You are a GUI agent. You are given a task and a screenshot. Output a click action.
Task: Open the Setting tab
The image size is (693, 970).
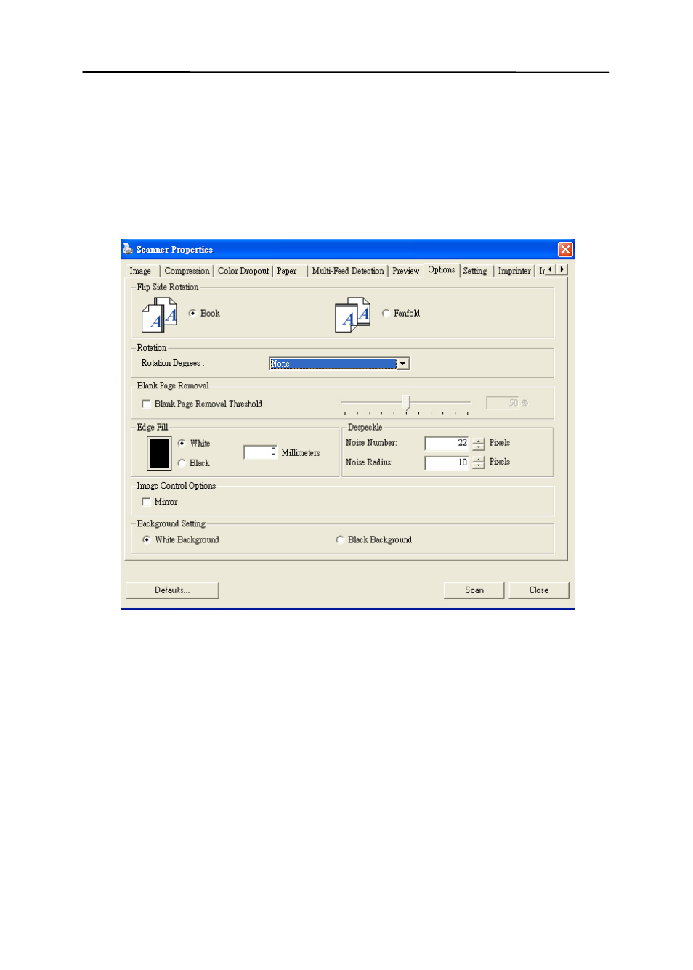pyautogui.click(x=475, y=271)
